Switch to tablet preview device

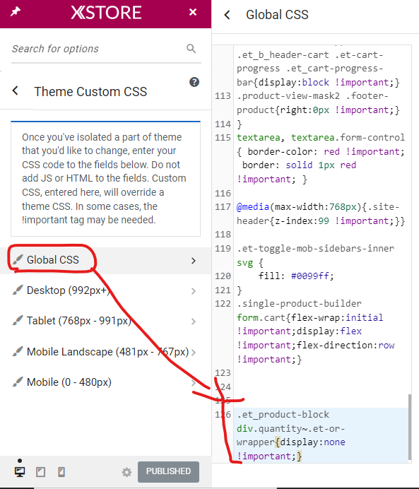[40, 472]
